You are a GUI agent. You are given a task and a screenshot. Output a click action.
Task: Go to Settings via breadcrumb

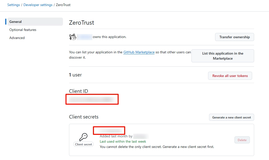coord(14,5)
